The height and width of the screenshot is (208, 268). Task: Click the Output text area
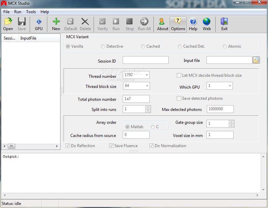(x=131, y=173)
